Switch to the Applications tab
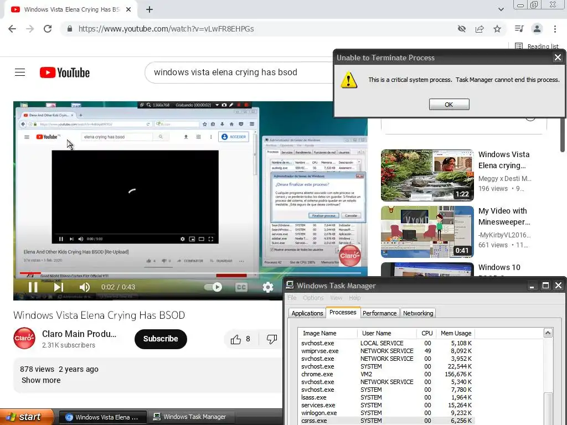 tap(307, 313)
